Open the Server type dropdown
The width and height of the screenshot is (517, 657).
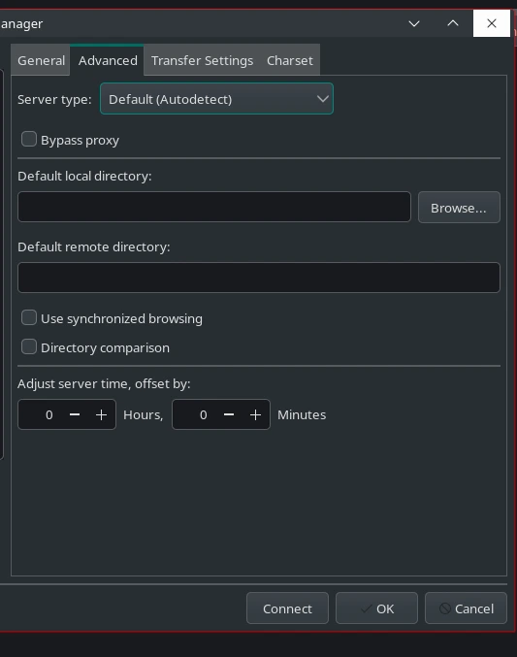pyautogui.click(x=216, y=99)
